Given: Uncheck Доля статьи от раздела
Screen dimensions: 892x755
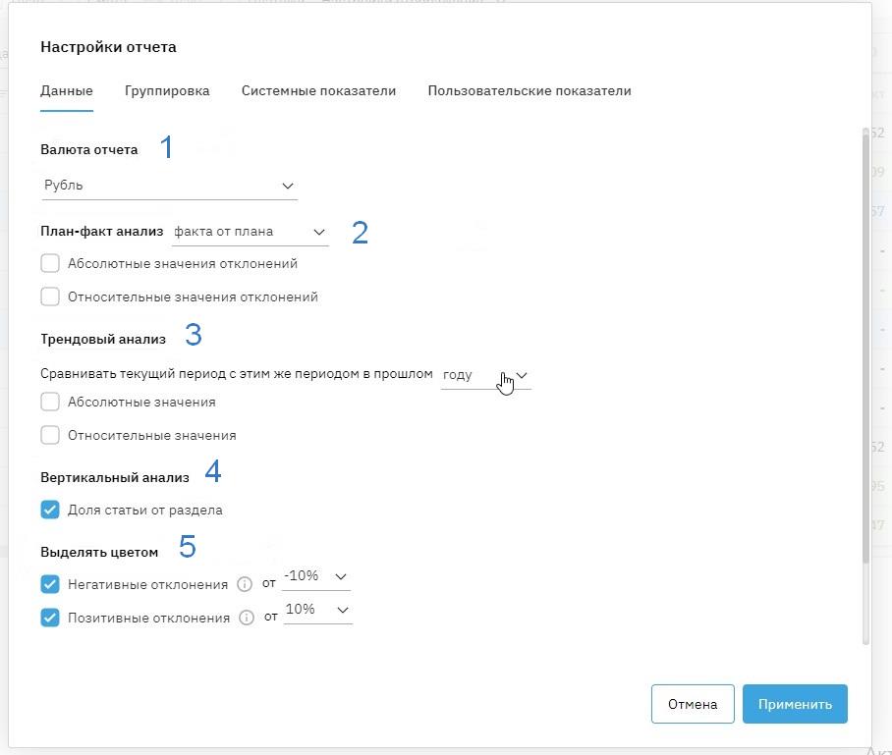Looking at the screenshot, I should (50, 510).
